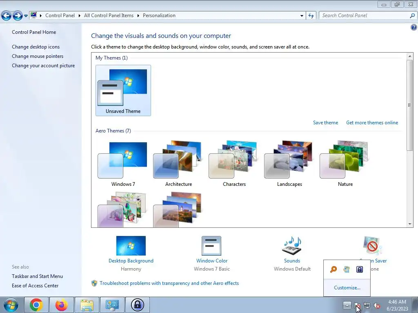Toggle show hidden icons arrow in tray

(x=347, y=305)
